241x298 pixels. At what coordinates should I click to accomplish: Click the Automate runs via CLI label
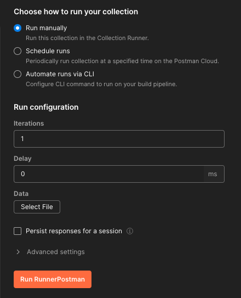(x=60, y=74)
